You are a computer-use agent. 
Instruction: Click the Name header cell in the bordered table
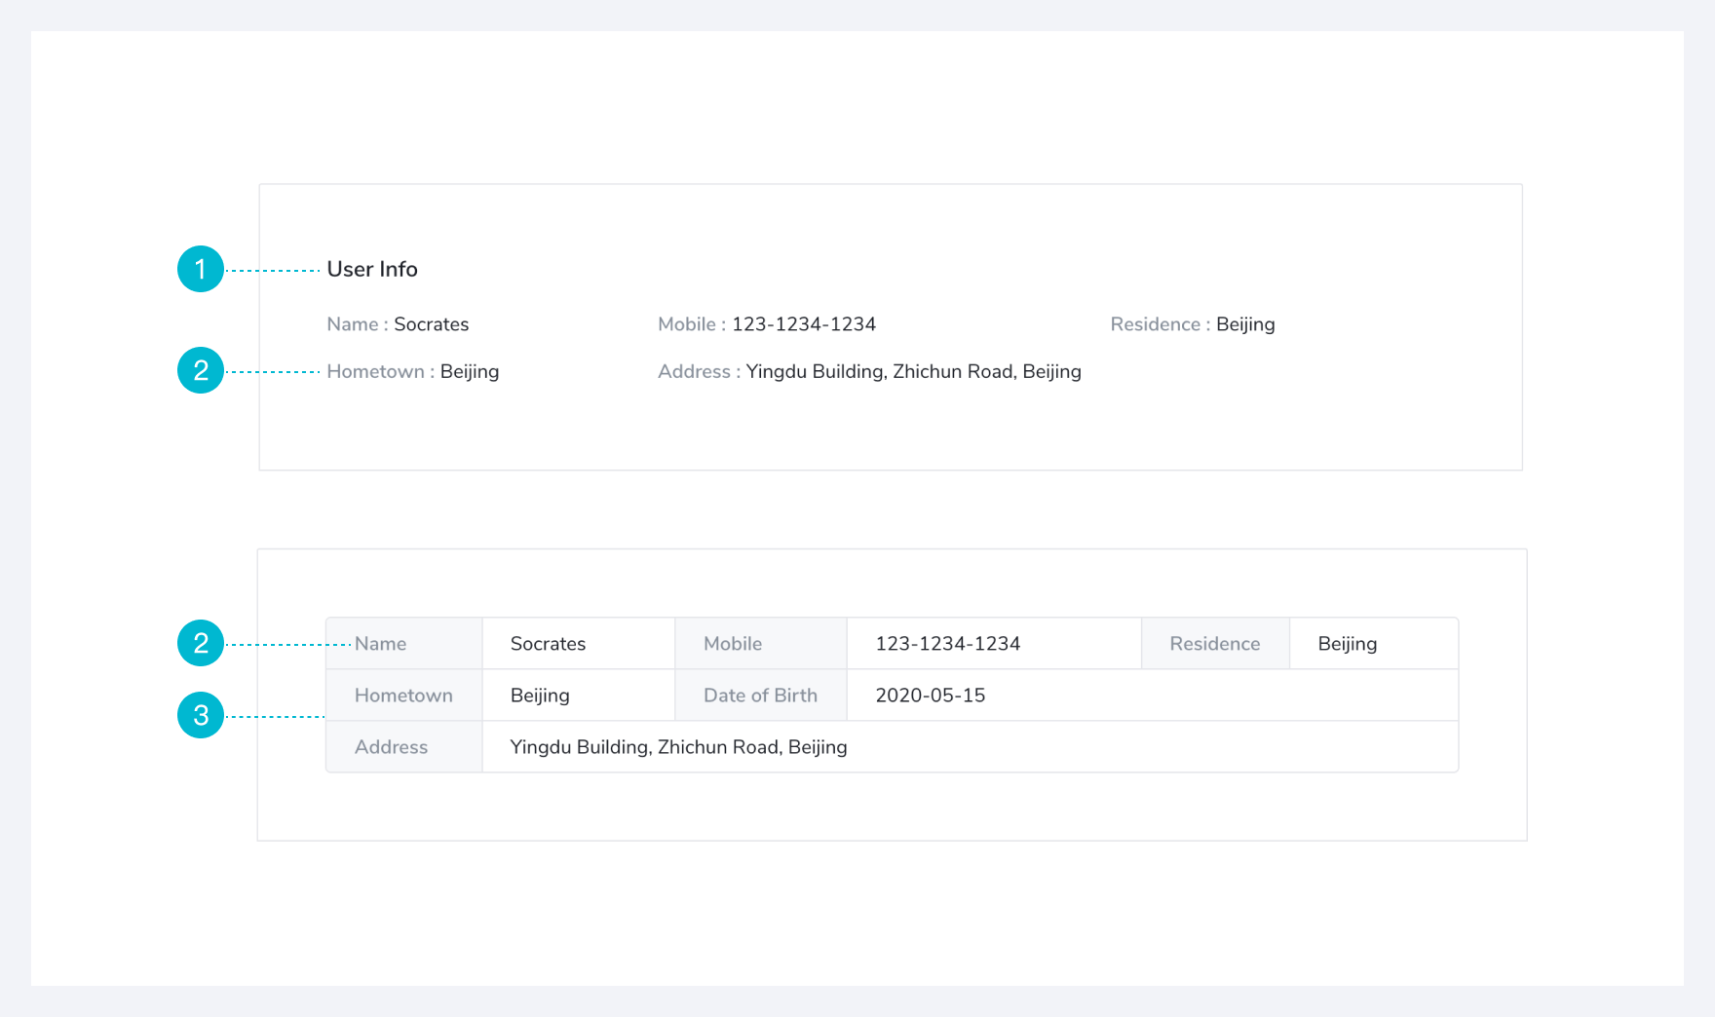click(404, 644)
